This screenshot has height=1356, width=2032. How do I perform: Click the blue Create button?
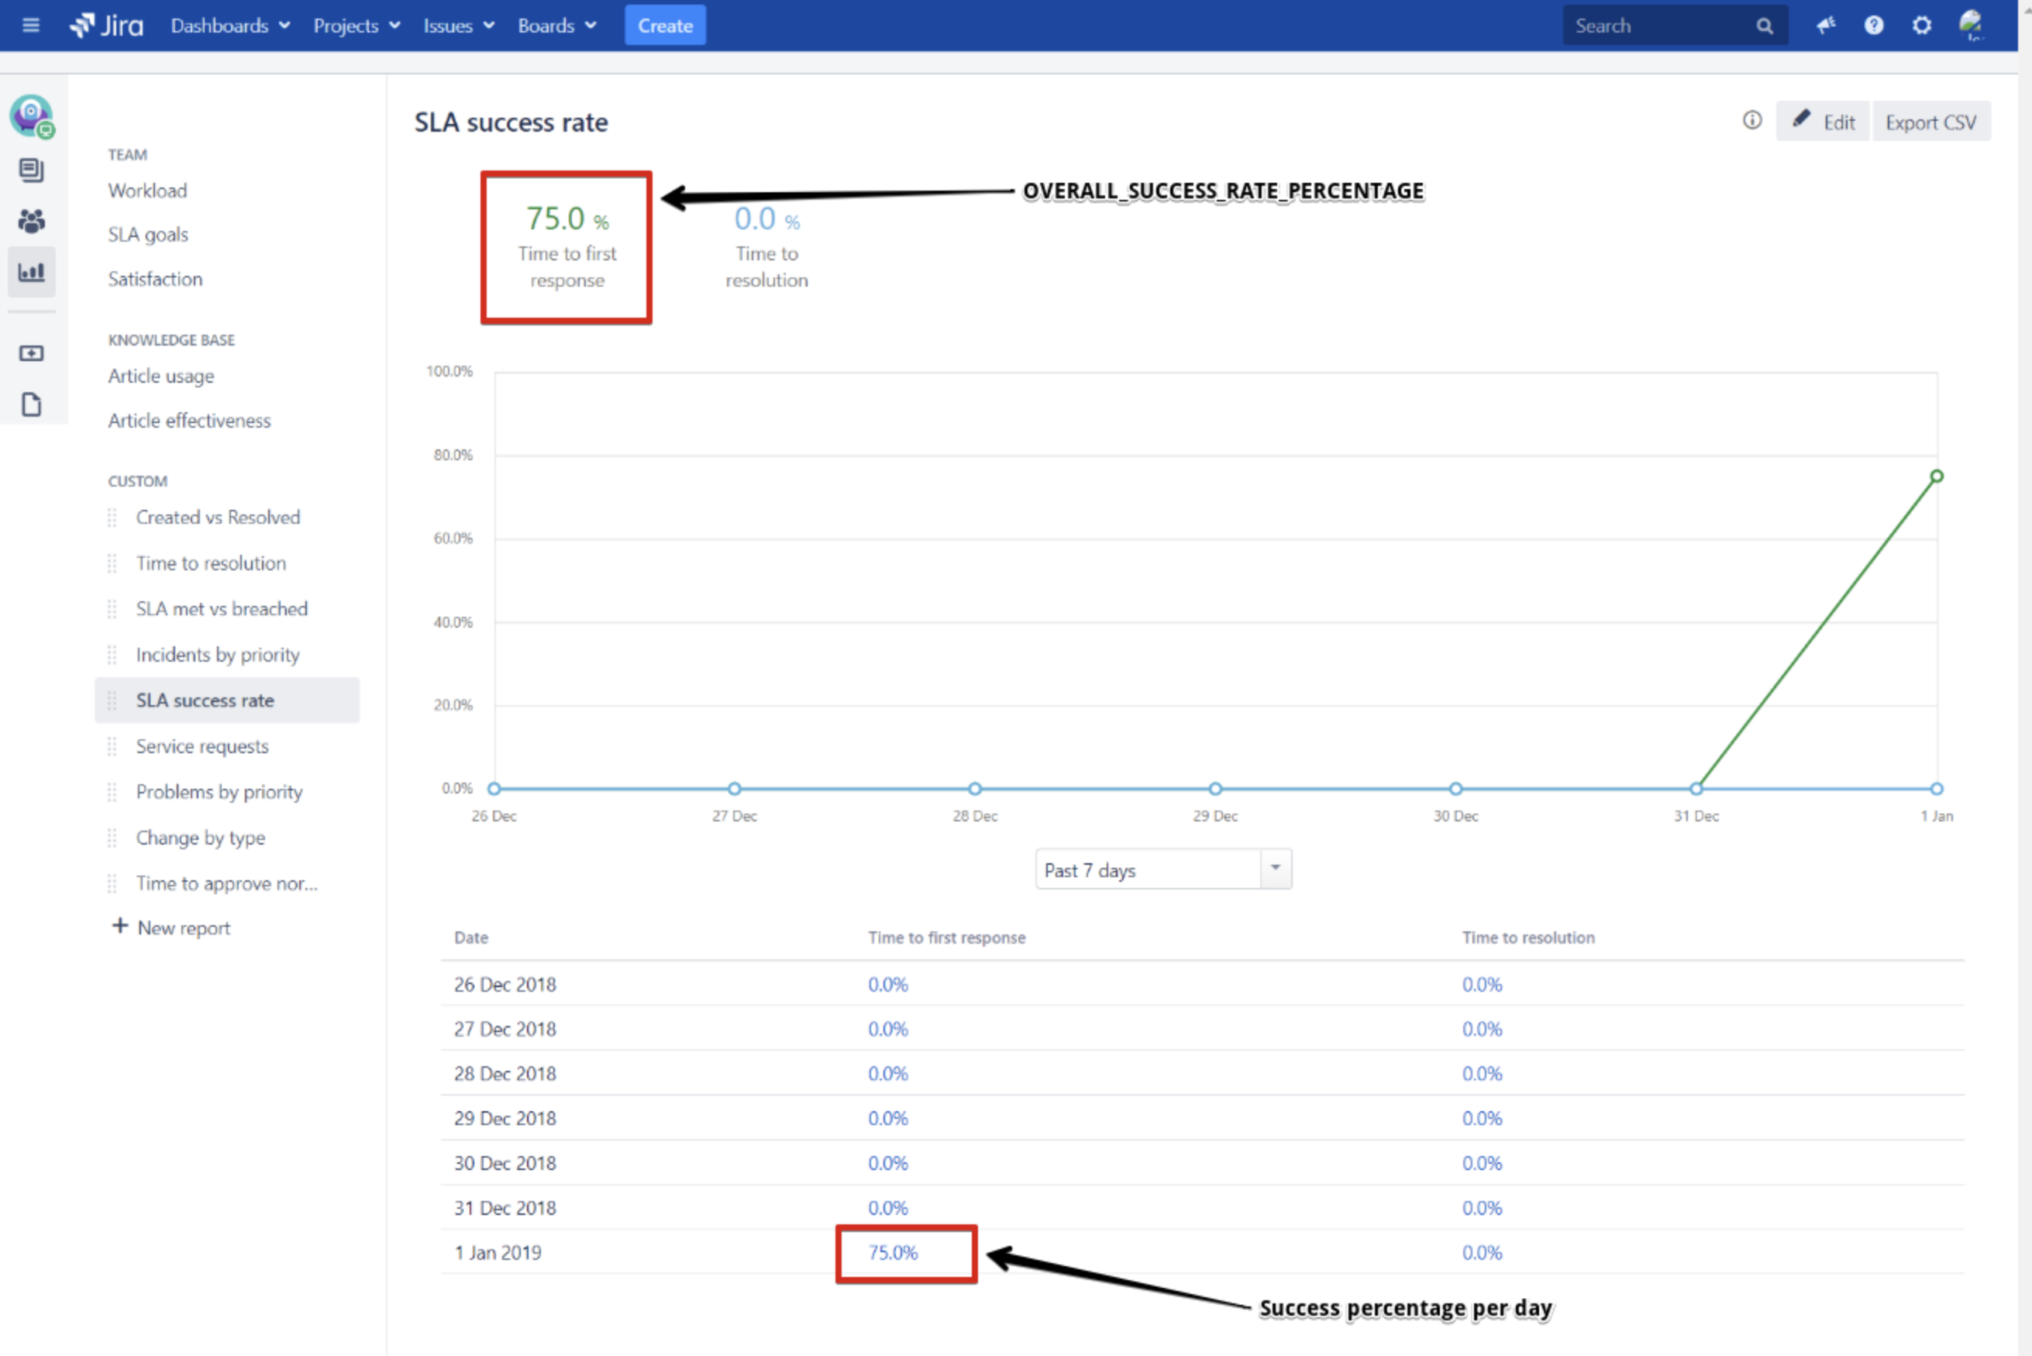[664, 25]
